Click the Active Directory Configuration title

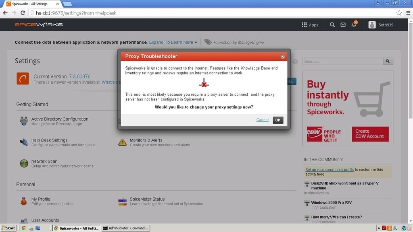[x=60, y=119]
